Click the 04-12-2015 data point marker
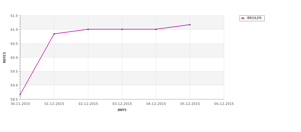The height and width of the screenshot is (132, 301). pos(156,29)
